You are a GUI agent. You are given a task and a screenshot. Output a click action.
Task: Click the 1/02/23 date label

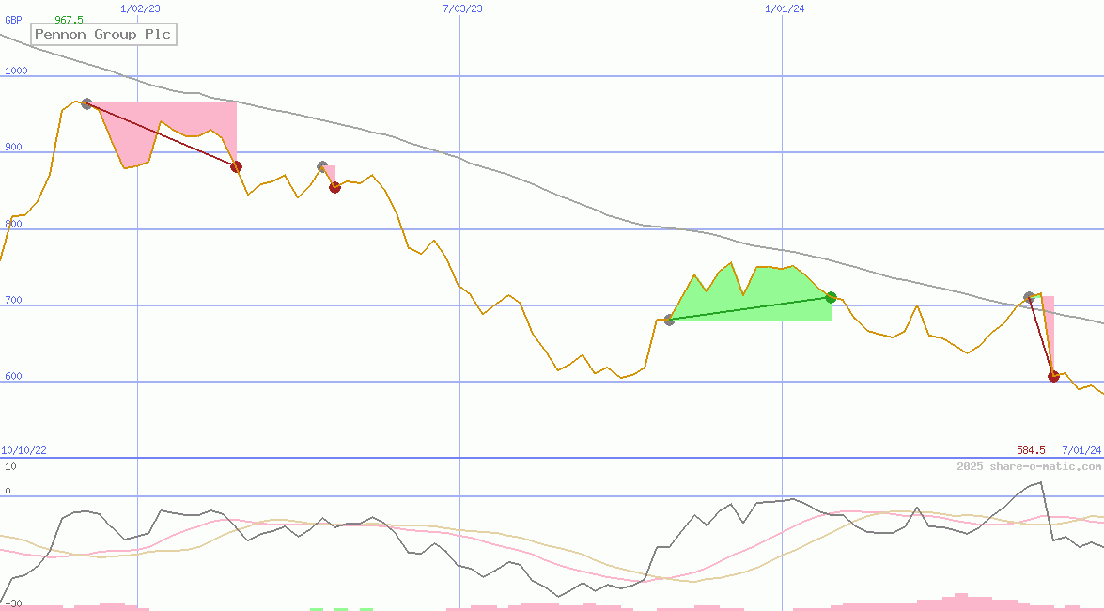(141, 8)
